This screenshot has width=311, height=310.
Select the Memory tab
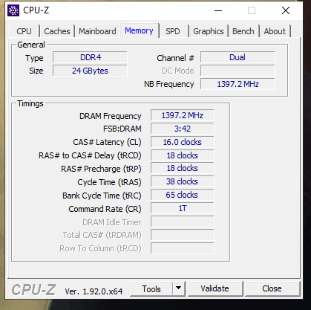coord(139,30)
